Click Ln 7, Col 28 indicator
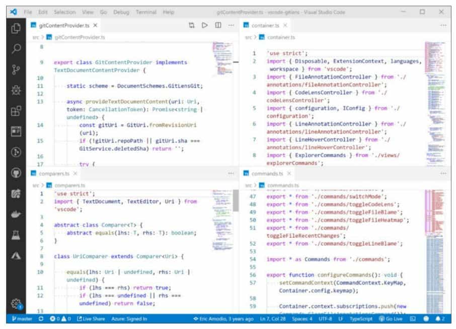The height and width of the screenshot is (329, 456). [x=272, y=319]
